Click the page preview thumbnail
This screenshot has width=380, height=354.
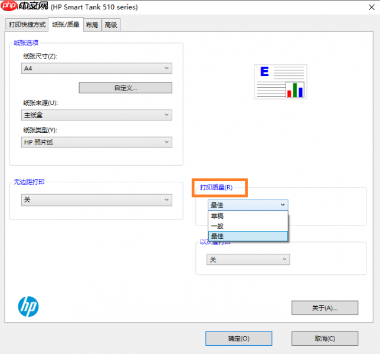click(x=280, y=81)
